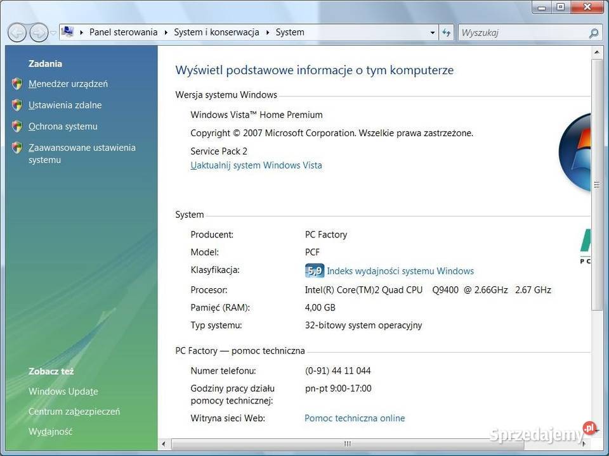Open Pomoc techniczna online link
This screenshot has width=609, height=456.
pyautogui.click(x=355, y=418)
